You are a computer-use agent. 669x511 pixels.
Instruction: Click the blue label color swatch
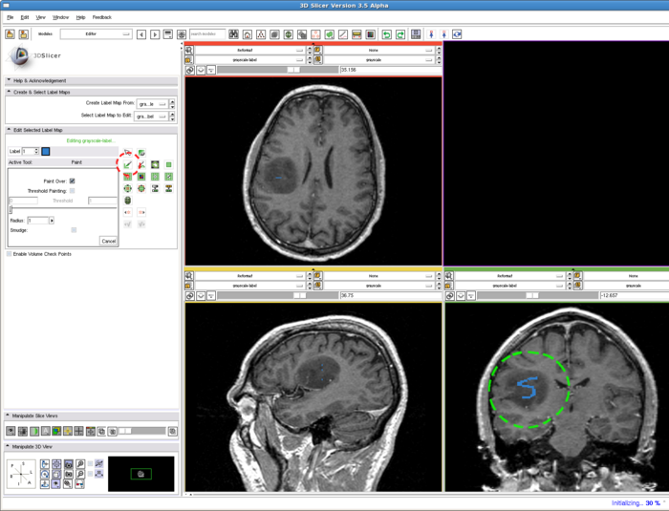pos(45,151)
